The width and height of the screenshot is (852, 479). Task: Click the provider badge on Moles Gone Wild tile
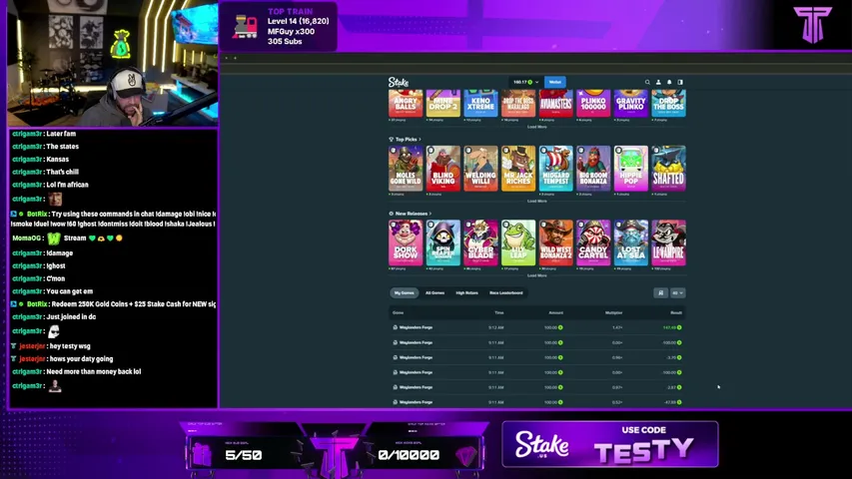394,151
